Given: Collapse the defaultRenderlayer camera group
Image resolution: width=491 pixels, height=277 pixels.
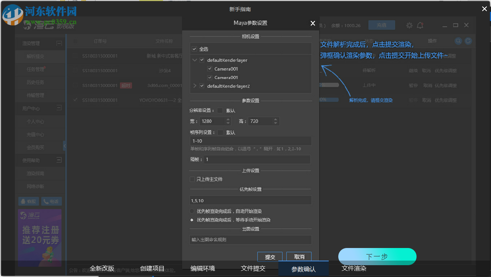Looking at the screenshot, I should point(195,60).
